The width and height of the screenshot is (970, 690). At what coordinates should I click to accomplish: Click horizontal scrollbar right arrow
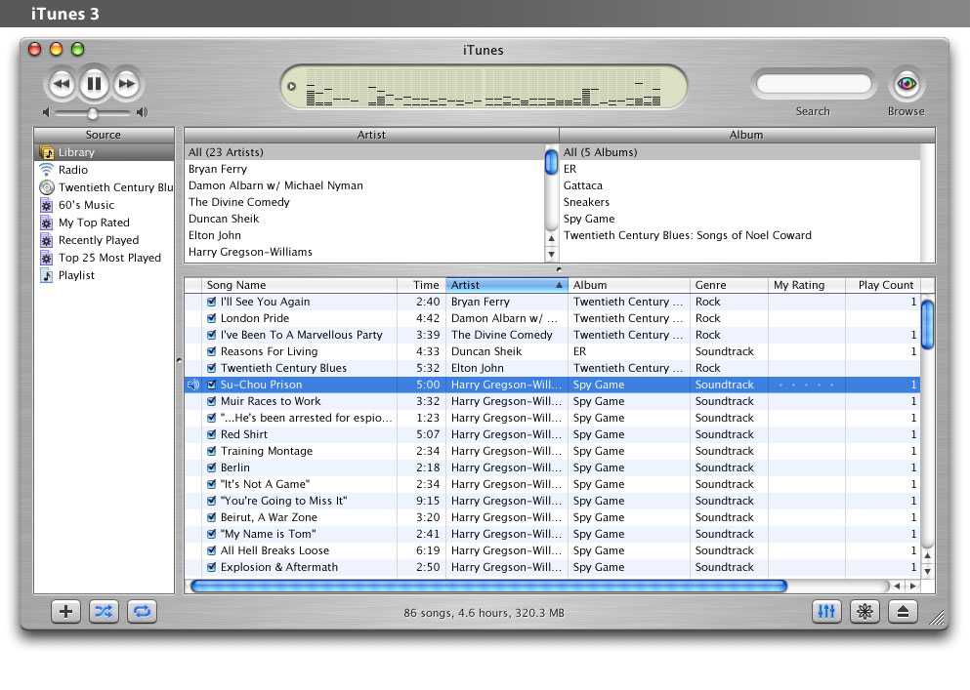pyautogui.click(x=913, y=586)
